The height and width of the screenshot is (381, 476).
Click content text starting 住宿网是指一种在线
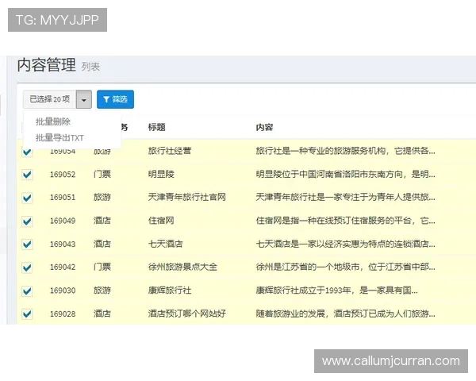pos(345,221)
